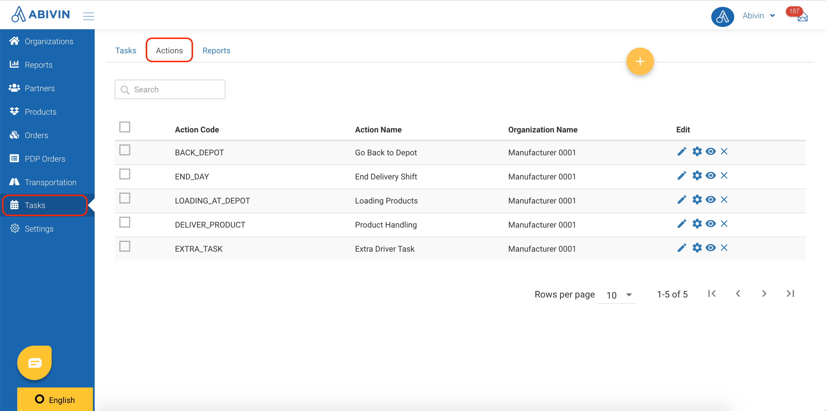
Task: Sort by Organization Name column header
Action: (543, 130)
